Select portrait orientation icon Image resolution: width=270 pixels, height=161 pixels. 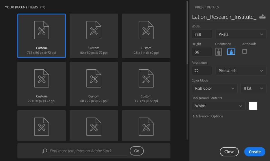(219, 52)
